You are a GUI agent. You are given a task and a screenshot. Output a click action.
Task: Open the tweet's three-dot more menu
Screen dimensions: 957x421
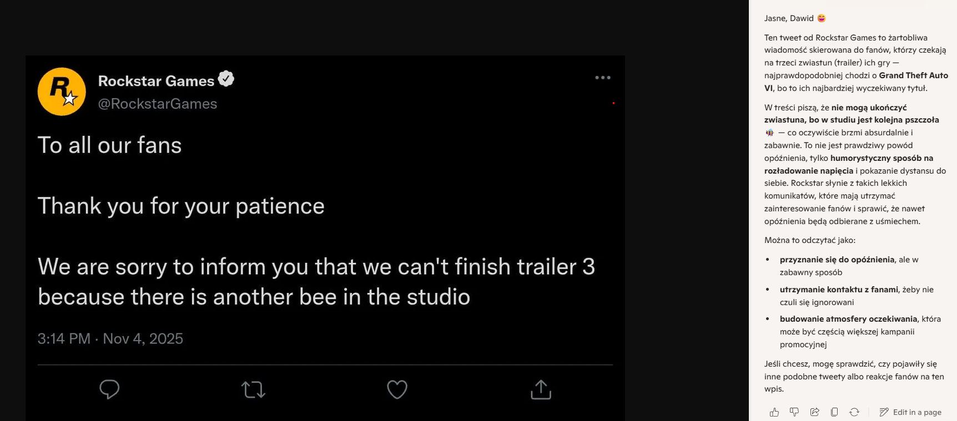(x=602, y=78)
